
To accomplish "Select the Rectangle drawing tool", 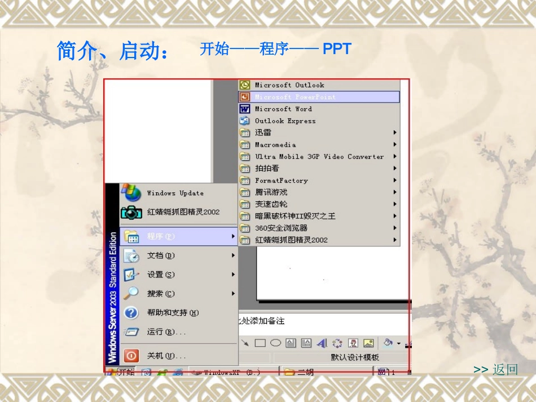I will 260,343.
